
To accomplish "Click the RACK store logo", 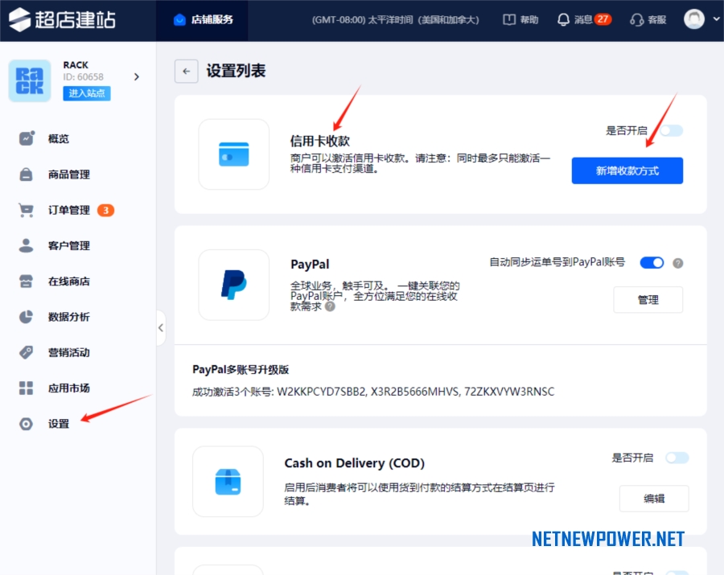I will (30, 80).
